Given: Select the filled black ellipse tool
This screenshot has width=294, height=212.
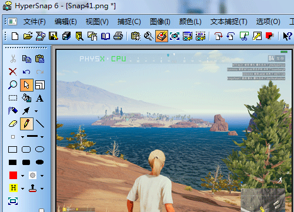Looking at the screenshot, I should 40,162.
